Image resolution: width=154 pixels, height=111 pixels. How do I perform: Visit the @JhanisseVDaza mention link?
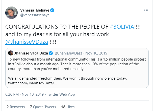27,41
